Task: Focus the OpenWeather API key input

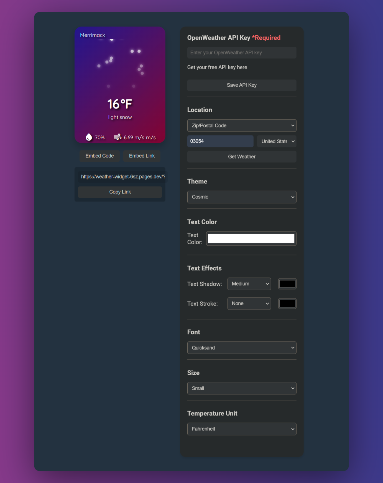Action: click(242, 53)
